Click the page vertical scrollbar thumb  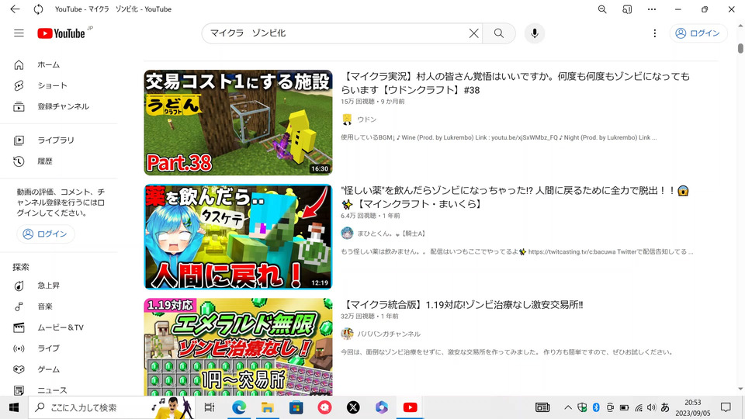(x=740, y=48)
